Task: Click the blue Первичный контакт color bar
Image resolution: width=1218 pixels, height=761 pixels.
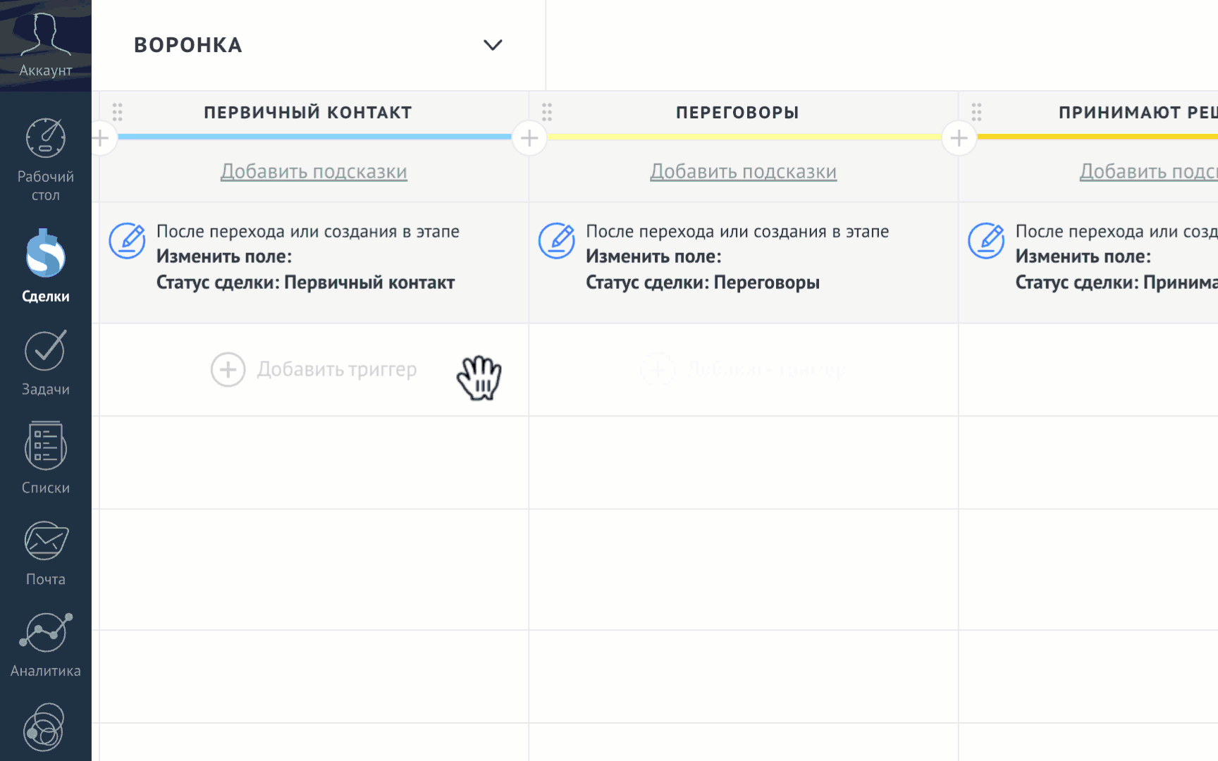Action: pos(314,137)
